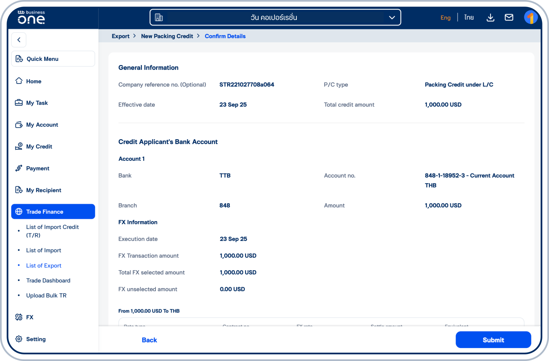The image size is (549, 361).
Task: Open the Quick Menu box
Action: click(x=53, y=59)
